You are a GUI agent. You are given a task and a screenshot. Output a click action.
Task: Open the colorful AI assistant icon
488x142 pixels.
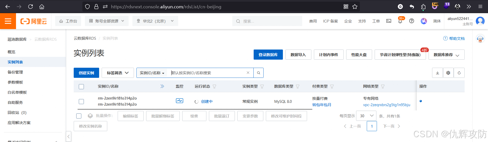pos(424,21)
